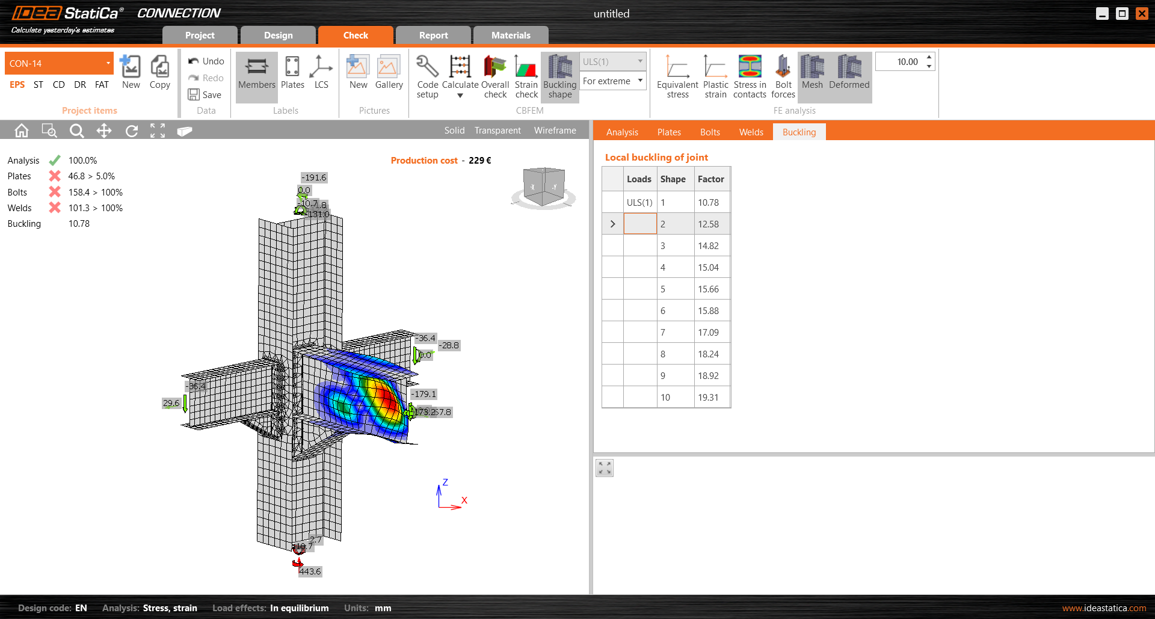Click the Save button
Viewport: 1155px width, 619px height.
pyautogui.click(x=205, y=94)
